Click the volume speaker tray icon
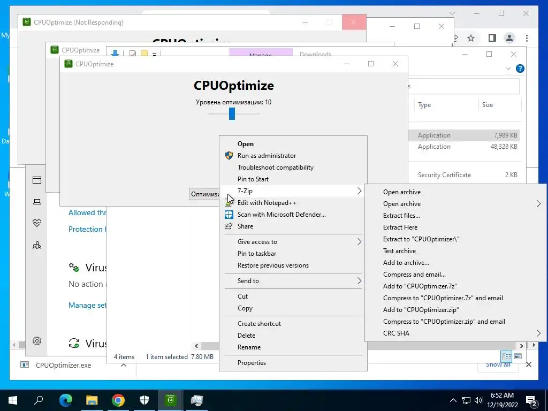Image resolution: width=548 pixels, height=411 pixels. pos(478,400)
